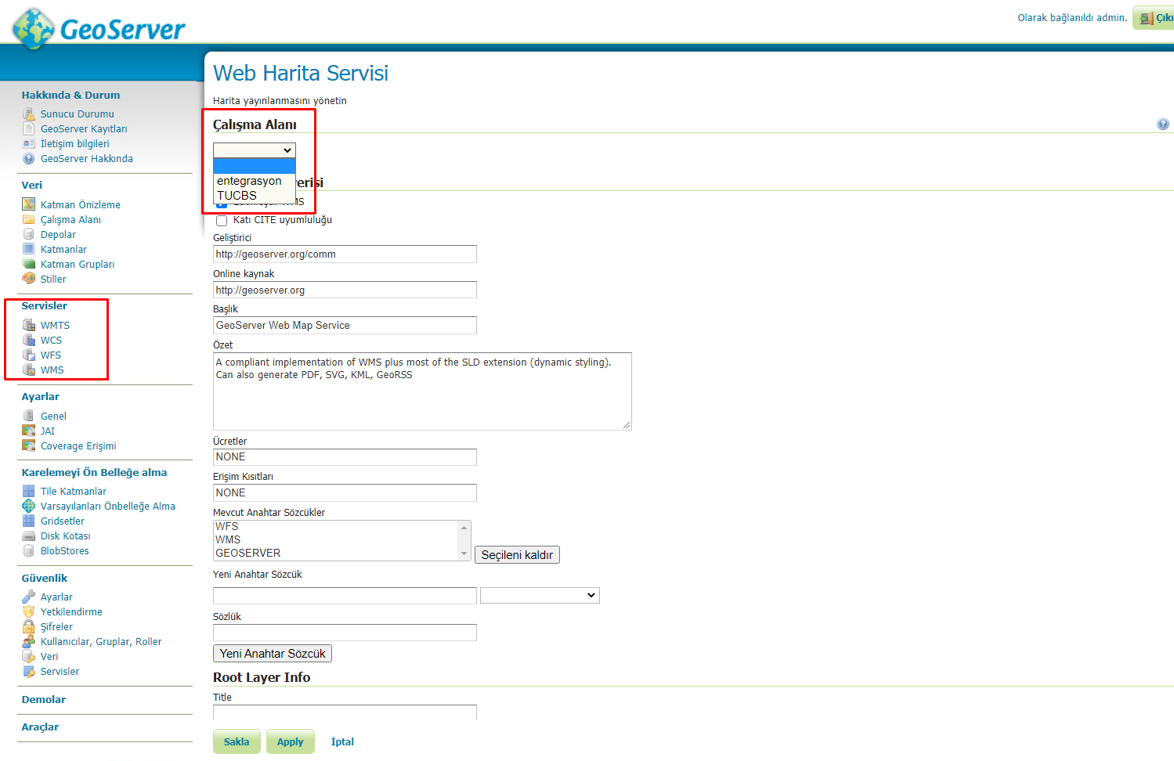Click up arrow of keywords list scrollbar
The image size is (1174, 761).
[x=464, y=528]
